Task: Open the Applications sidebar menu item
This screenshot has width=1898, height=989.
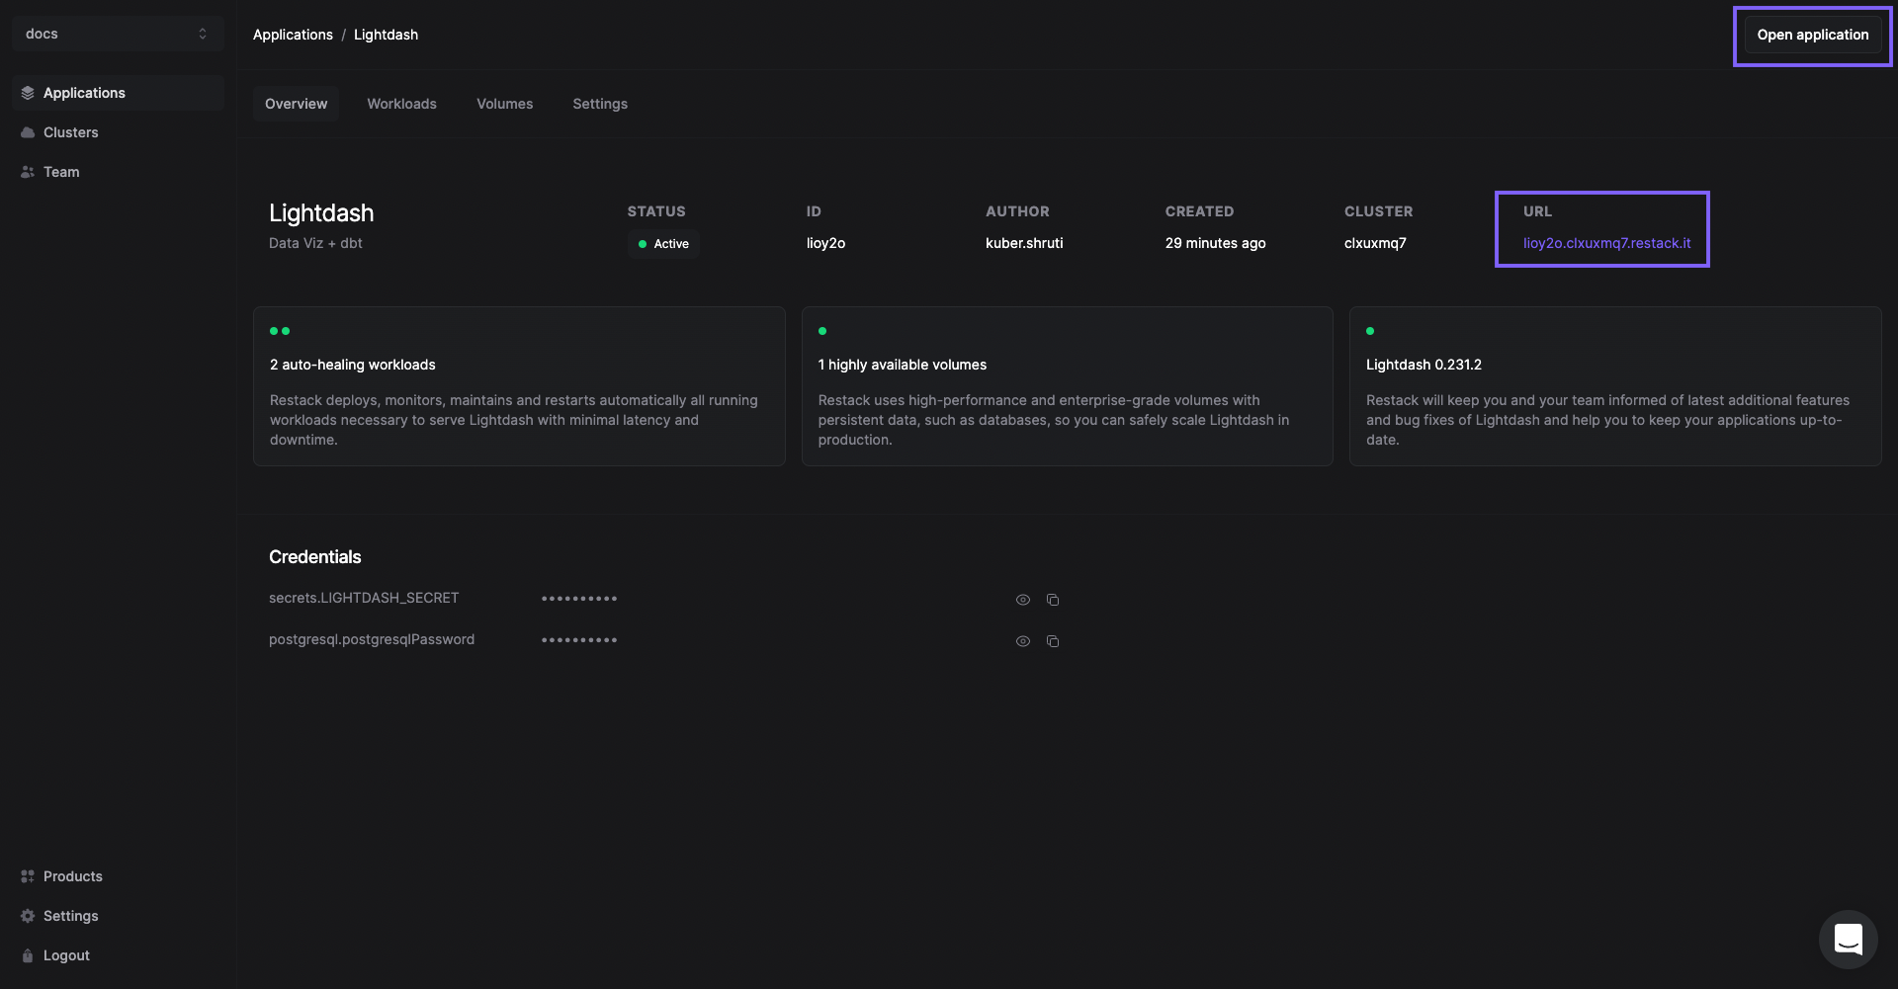Action: 118,93
